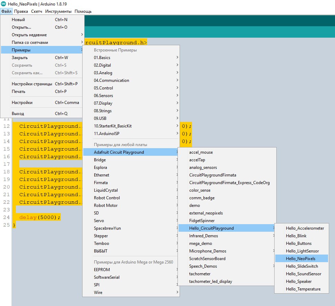This screenshot has height=306, width=335.
Task: Load the color_sense example
Action: 227,190
